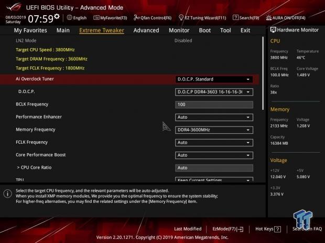Click the Hardware Monitor display icon

click(x=273, y=30)
